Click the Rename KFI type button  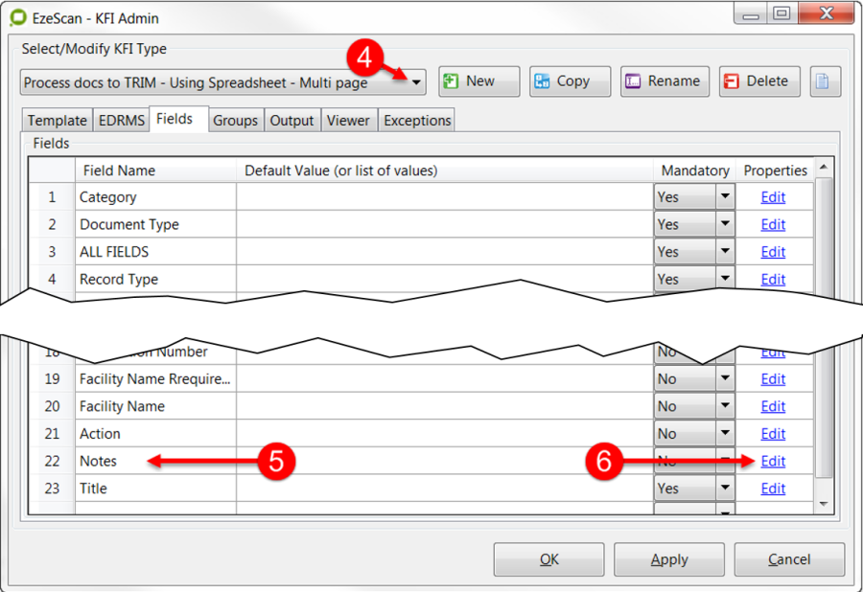tap(664, 81)
